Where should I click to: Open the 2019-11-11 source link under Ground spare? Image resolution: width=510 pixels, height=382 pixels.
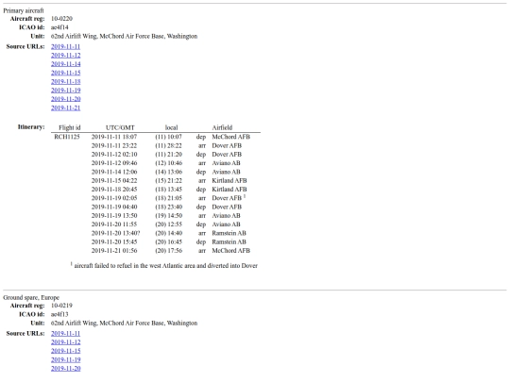65,333
